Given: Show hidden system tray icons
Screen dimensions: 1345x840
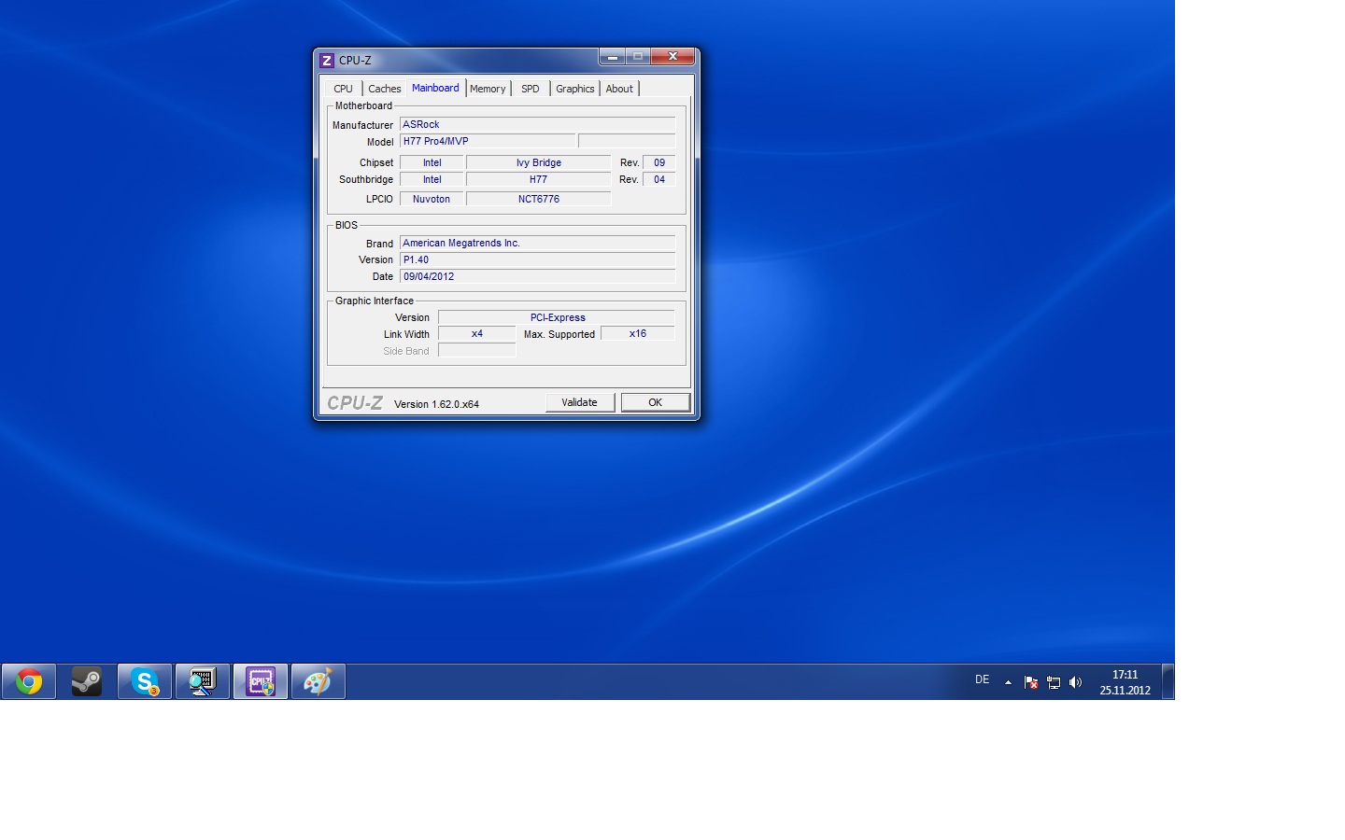Looking at the screenshot, I should click(x=1008, y=682).
